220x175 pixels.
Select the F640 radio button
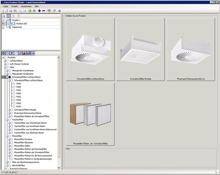pyautogui.click(x=14, y=84)
